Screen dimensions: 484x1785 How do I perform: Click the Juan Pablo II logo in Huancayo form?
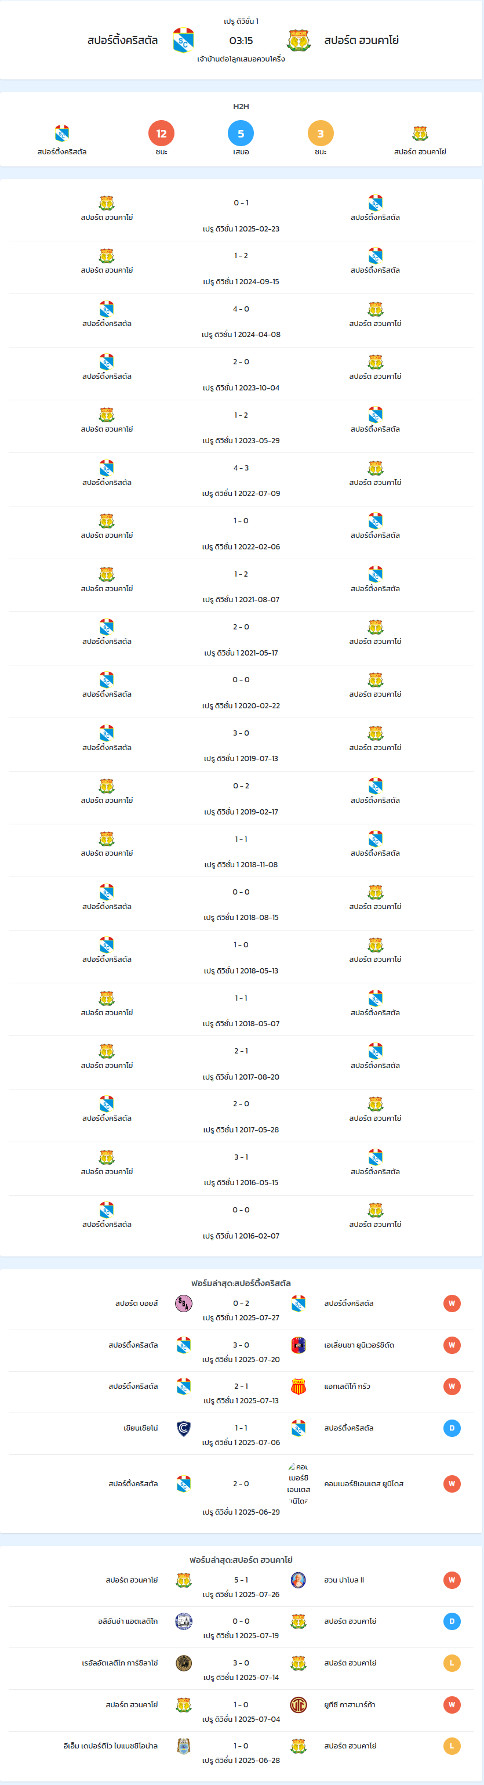[299, 1580]
